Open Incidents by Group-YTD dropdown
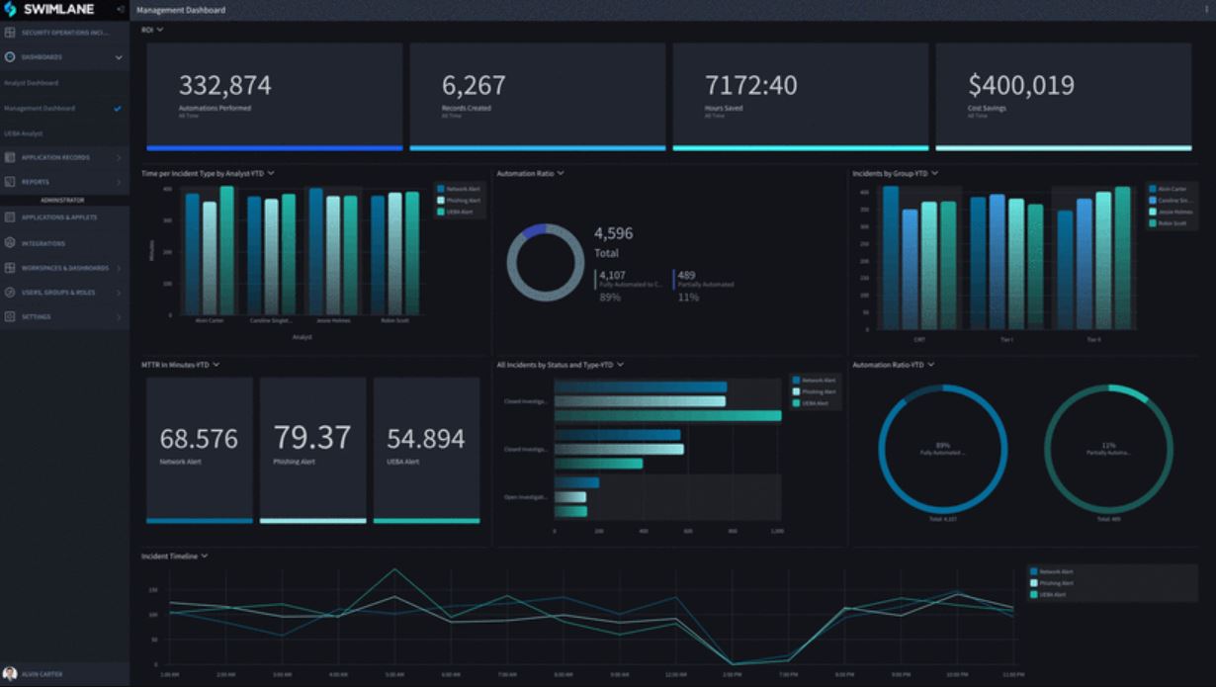The image size is (1216, 687). tap(935, 173)
